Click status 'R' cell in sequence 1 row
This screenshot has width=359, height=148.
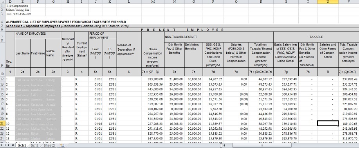[x=81, y=79]
